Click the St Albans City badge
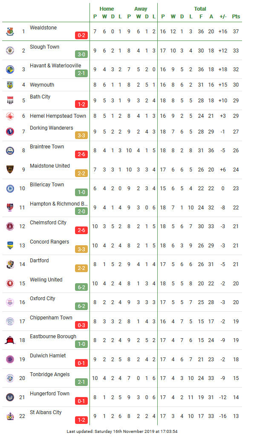Viewport: 254px width, 438px height. (x=10, y=416)
